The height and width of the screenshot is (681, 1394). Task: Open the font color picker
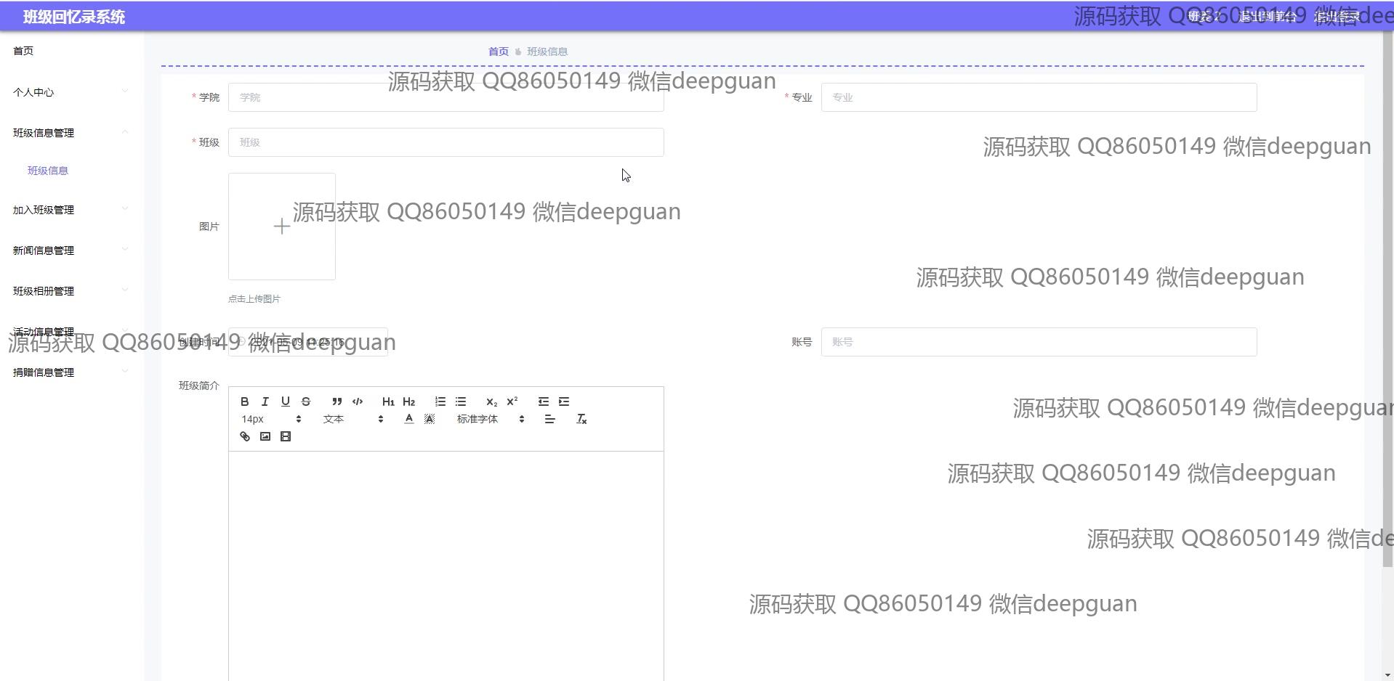tap(409, 419)
